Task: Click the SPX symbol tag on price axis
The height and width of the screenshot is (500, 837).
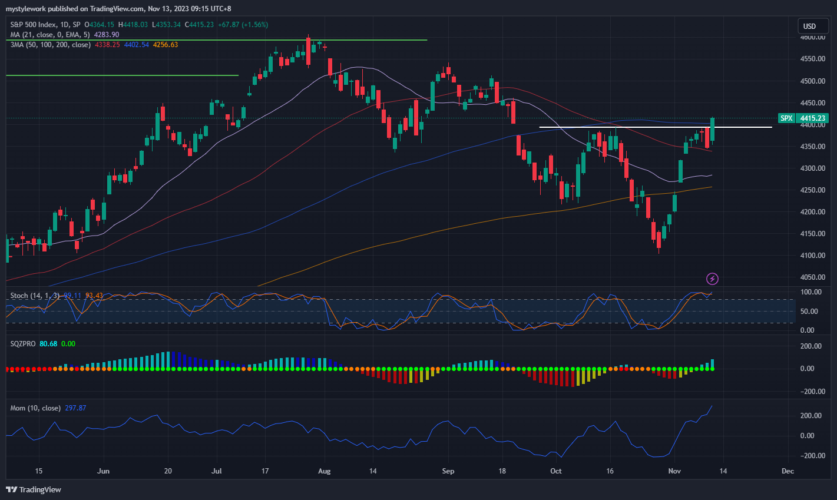Action: [x=786, y=118]
